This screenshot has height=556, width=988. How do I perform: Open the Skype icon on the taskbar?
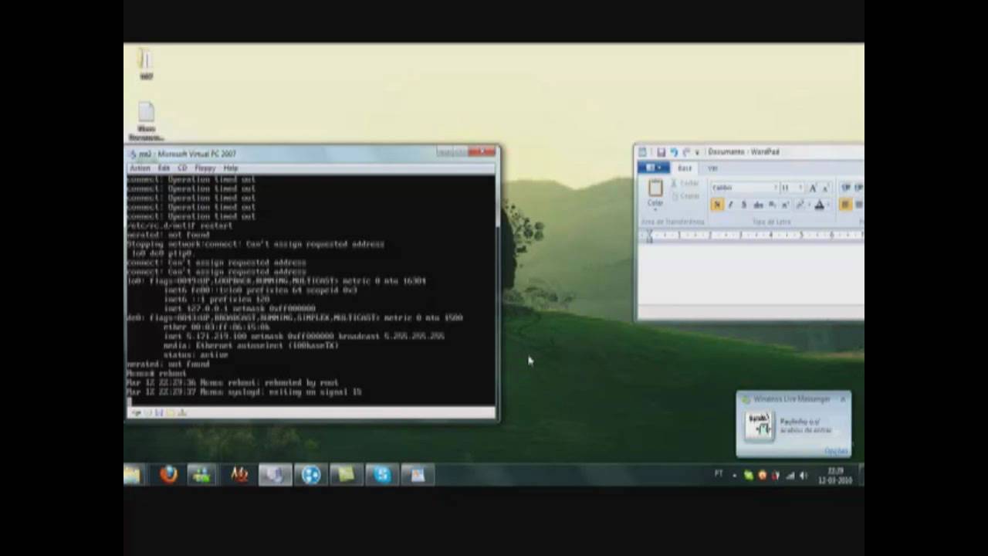382,475
